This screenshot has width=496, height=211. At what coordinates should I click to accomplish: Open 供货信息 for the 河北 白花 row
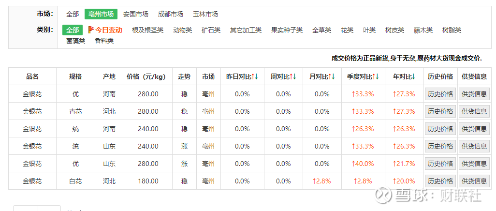point(474,181)
